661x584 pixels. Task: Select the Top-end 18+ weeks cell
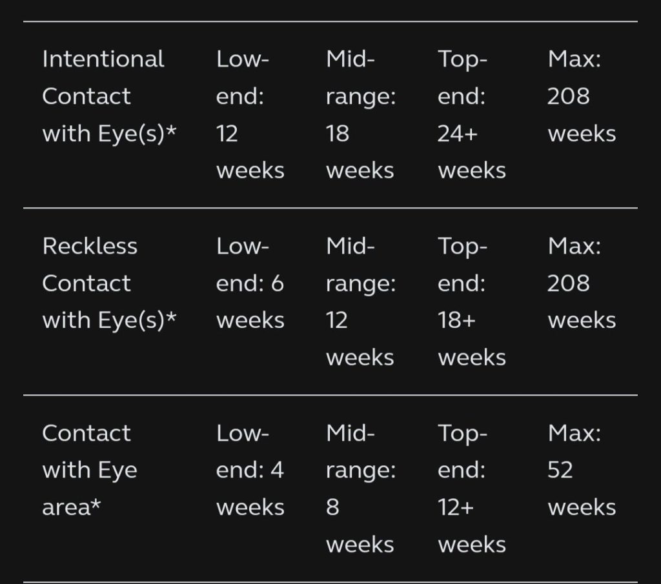click(x=471, y=301)
